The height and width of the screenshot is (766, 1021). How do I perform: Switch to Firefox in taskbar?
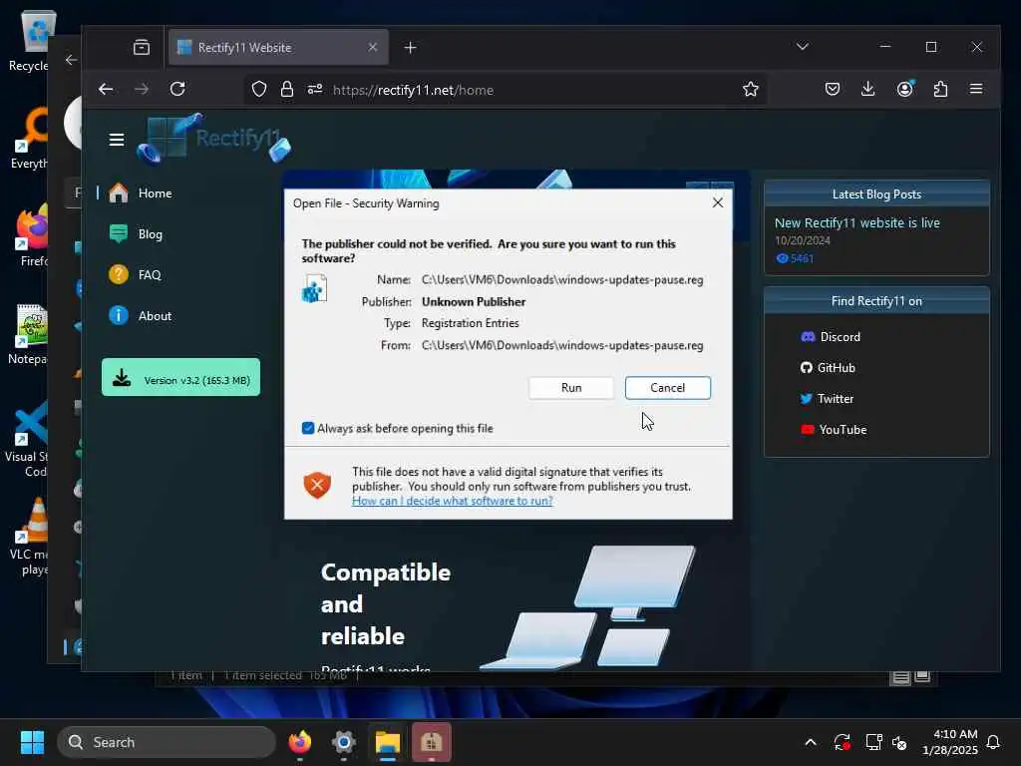coord(300,742)
